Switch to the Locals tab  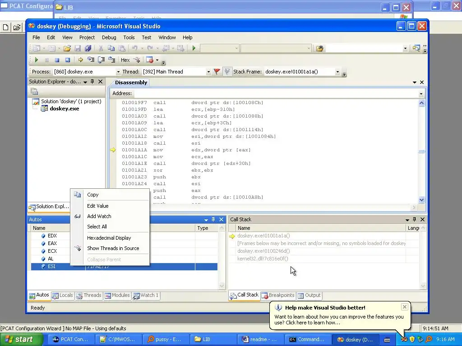pos(63,295)
